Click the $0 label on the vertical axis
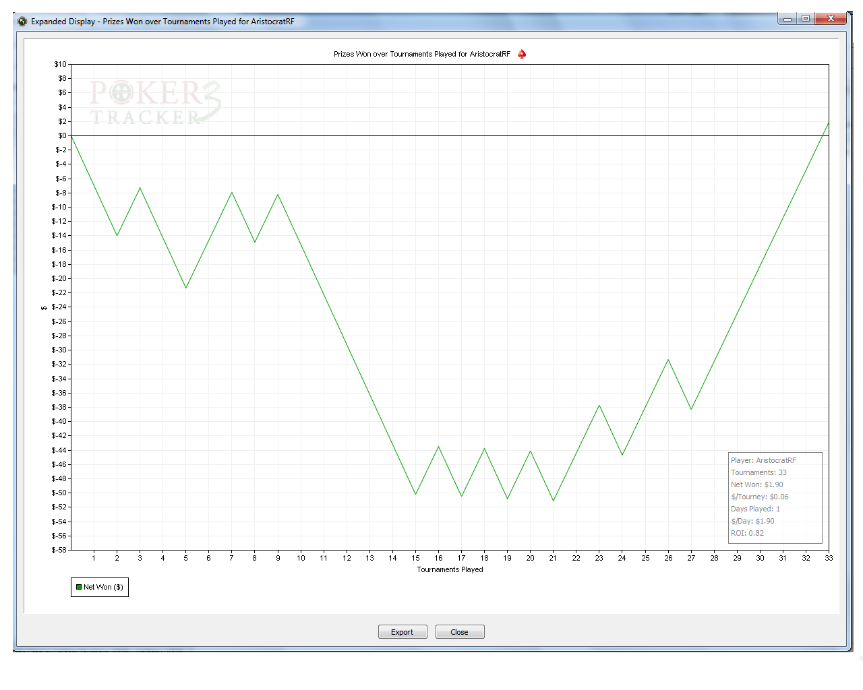The width and height of the screenshot is (863, 690). pyautogui.click(x=62, y=135)
